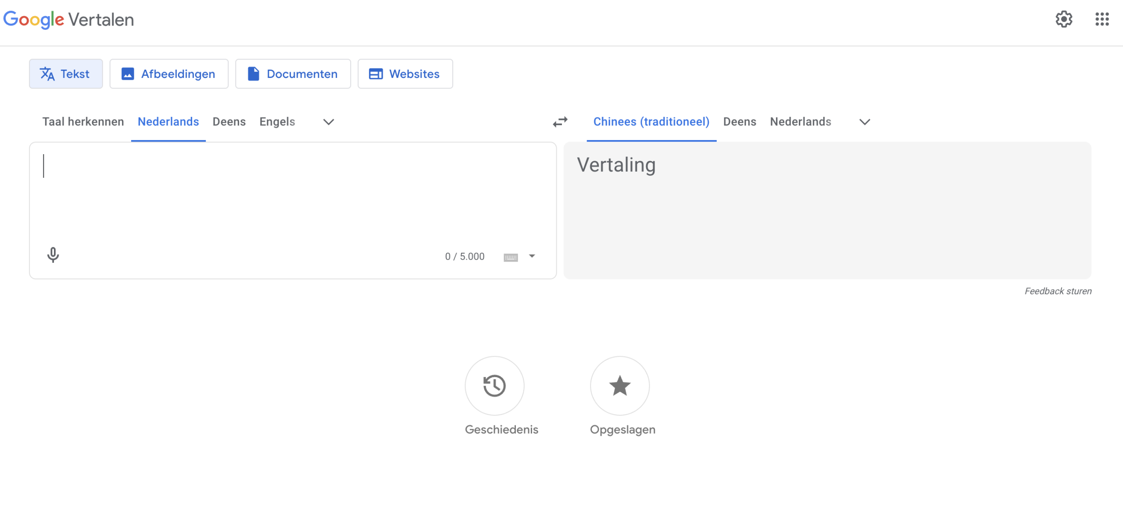Image resolution: width=1123 pixels, height=523 pixels.
Task: Activate voice input via the microphone icon
Action: tap(53, 255)
